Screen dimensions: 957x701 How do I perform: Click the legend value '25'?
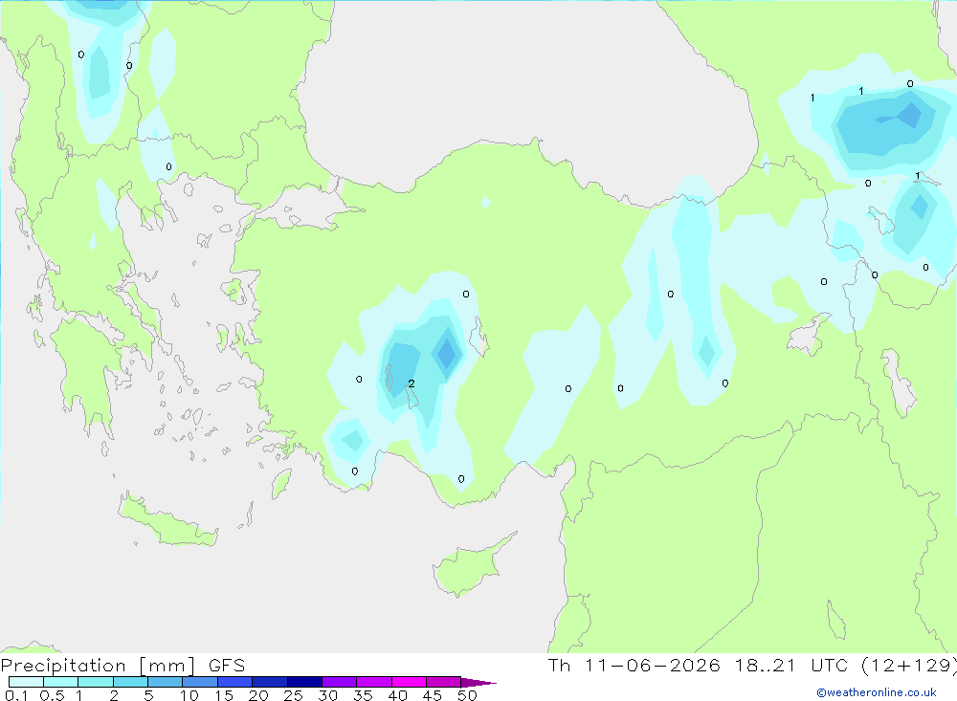tap(293, 695)
